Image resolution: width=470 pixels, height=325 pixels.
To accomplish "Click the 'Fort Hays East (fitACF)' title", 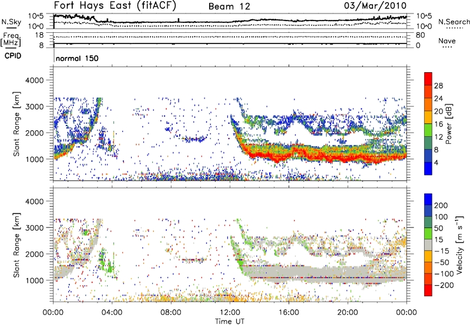I will (x=115, y=6).
